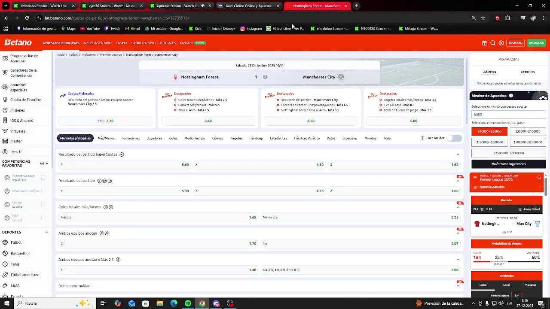550x309 pixels.
Task: Open Chrome's extensions puzzle icon
Action: [x=507, y=18]
